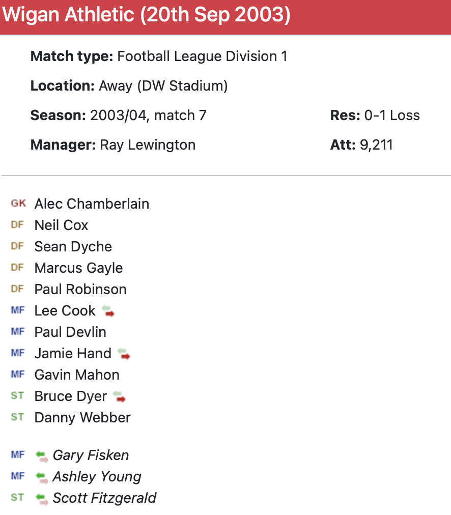Click substitute-on icon before Scott Fitzgerald
Viewport: 451px width, 515px height.
click(x=42, y=499)
